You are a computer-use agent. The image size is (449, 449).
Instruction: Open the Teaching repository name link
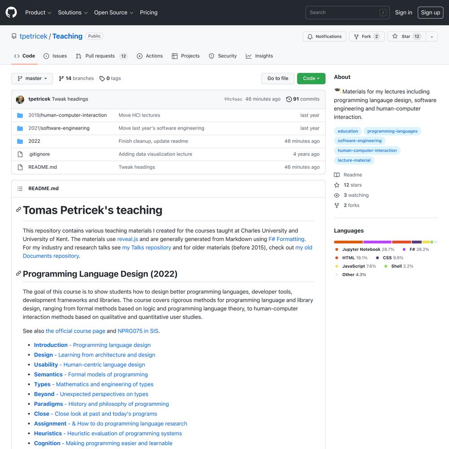tap(67, 36)
